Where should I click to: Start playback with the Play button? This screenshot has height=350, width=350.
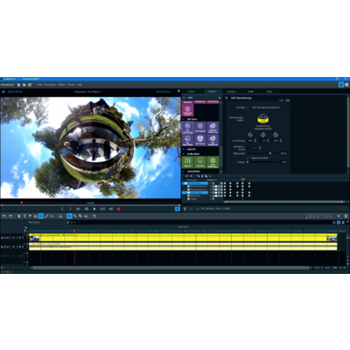click(x=94, y=209)
